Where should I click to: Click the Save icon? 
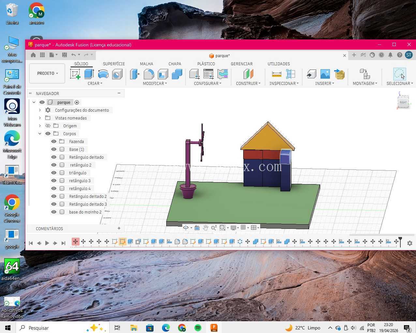click(65, 55)
